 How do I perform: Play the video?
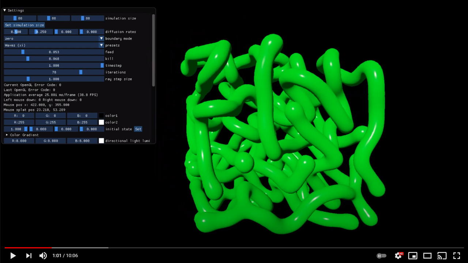coord(13,256)
